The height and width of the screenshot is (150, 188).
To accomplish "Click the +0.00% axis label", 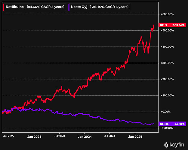I will point(165,112).
